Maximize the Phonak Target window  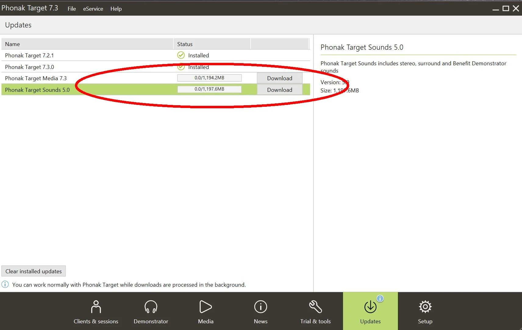(x=506, y=9)
